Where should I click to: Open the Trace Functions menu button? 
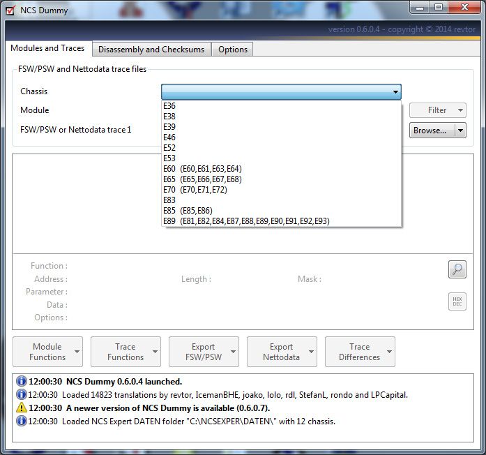point(126,352)
